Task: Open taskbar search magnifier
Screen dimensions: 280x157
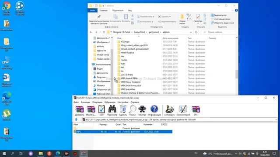Action: tap(13, 154)
